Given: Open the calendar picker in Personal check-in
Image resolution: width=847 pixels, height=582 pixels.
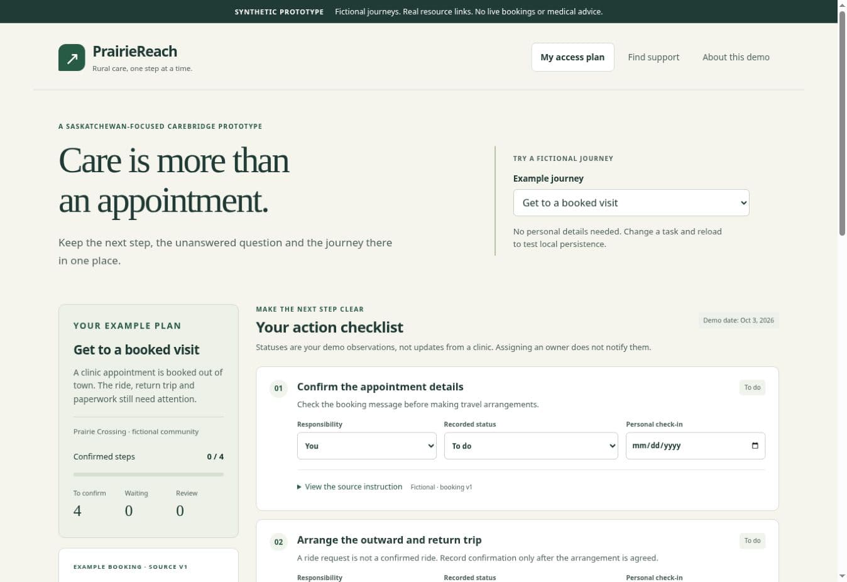Looking at the screenshot, I should click(x=755, y=446).
